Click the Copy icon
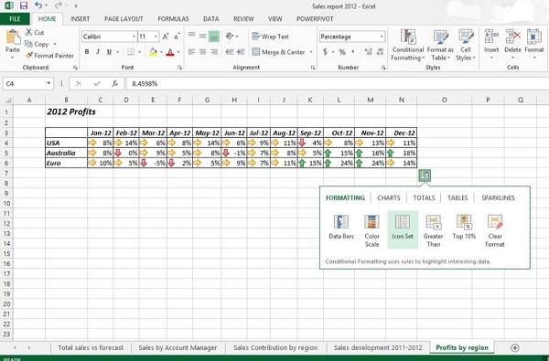The image size is (549, 361). tap(28, 44)
